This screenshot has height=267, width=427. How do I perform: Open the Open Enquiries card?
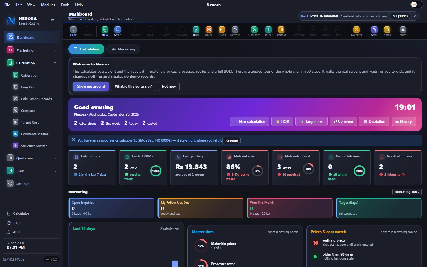(111, 208)
